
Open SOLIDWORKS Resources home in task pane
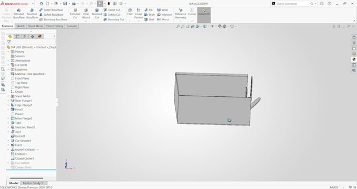pos(354,37)
